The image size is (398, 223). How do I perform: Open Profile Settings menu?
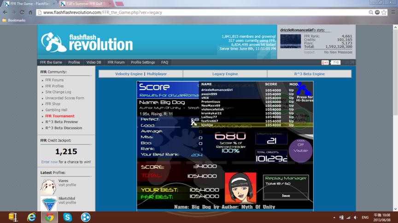(143, 62)
